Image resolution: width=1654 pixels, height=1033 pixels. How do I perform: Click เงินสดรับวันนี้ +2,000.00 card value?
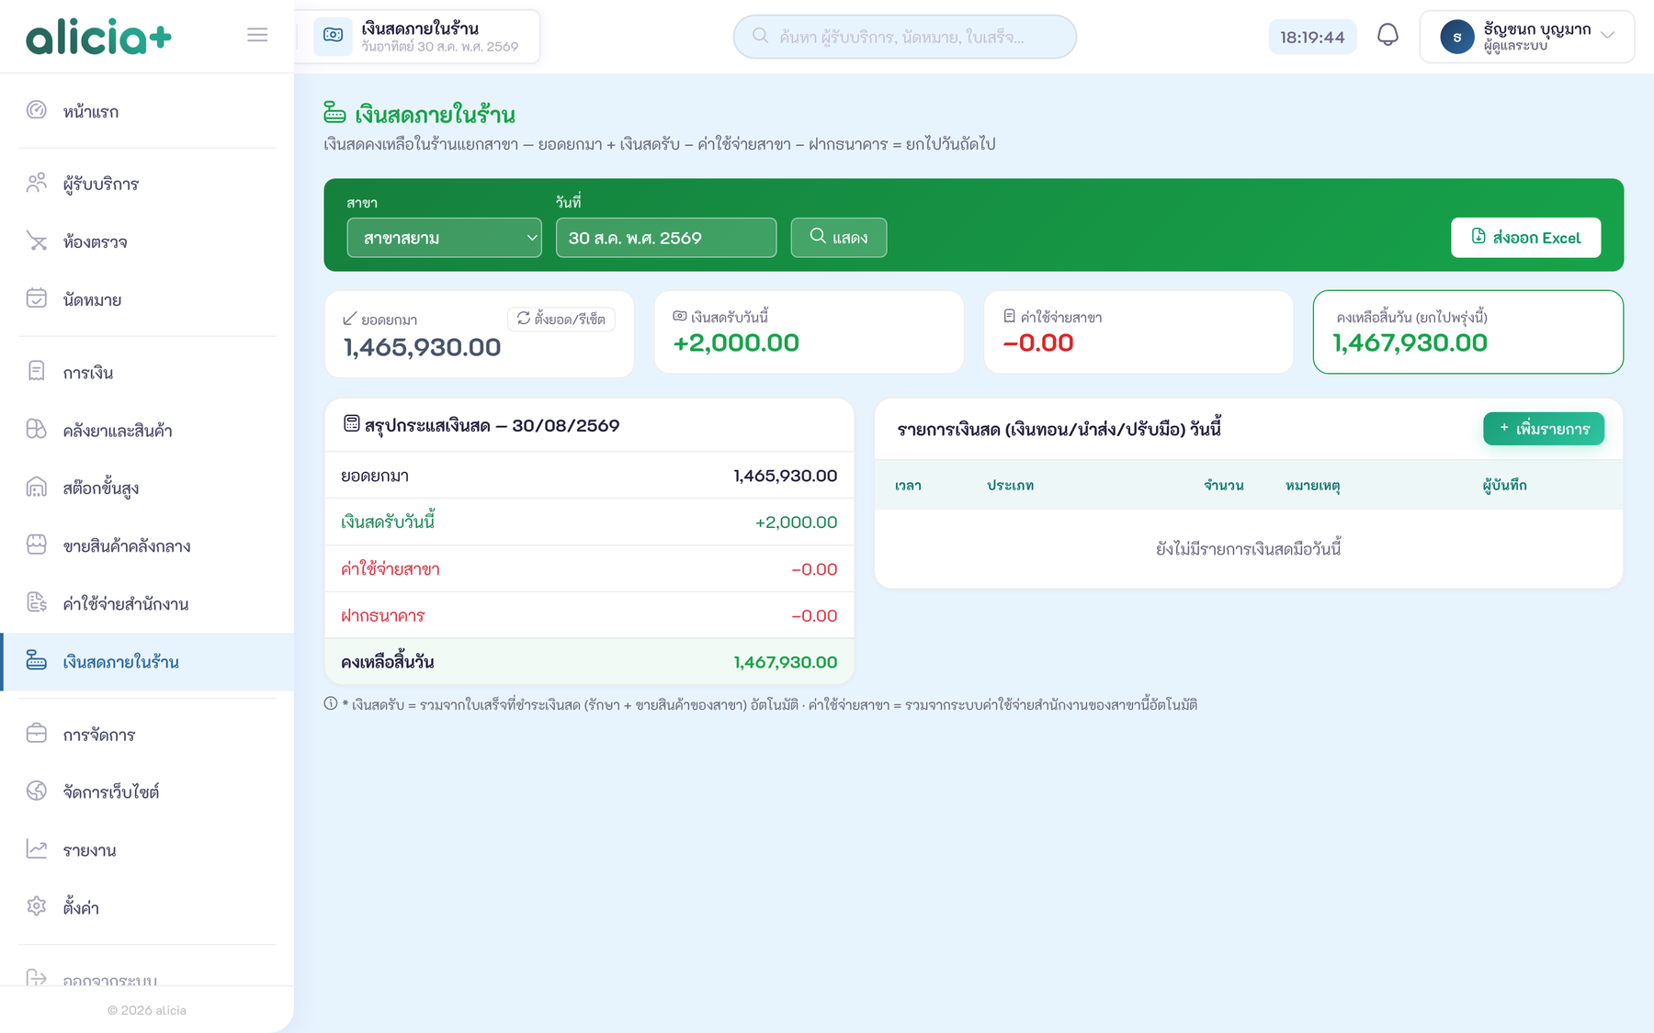point(736,342)
